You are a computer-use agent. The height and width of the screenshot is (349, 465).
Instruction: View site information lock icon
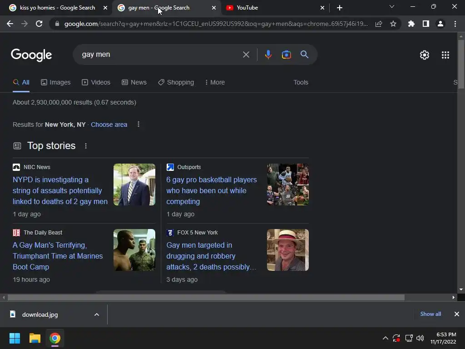point(57,24)
